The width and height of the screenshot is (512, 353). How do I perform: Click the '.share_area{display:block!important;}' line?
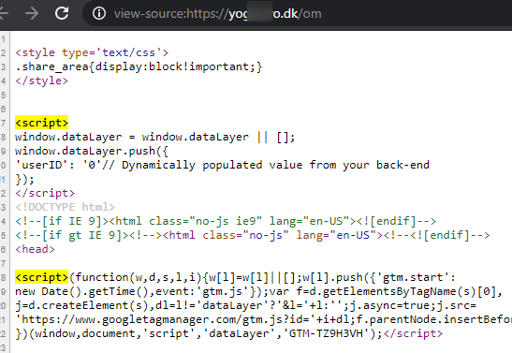(139, 66)
